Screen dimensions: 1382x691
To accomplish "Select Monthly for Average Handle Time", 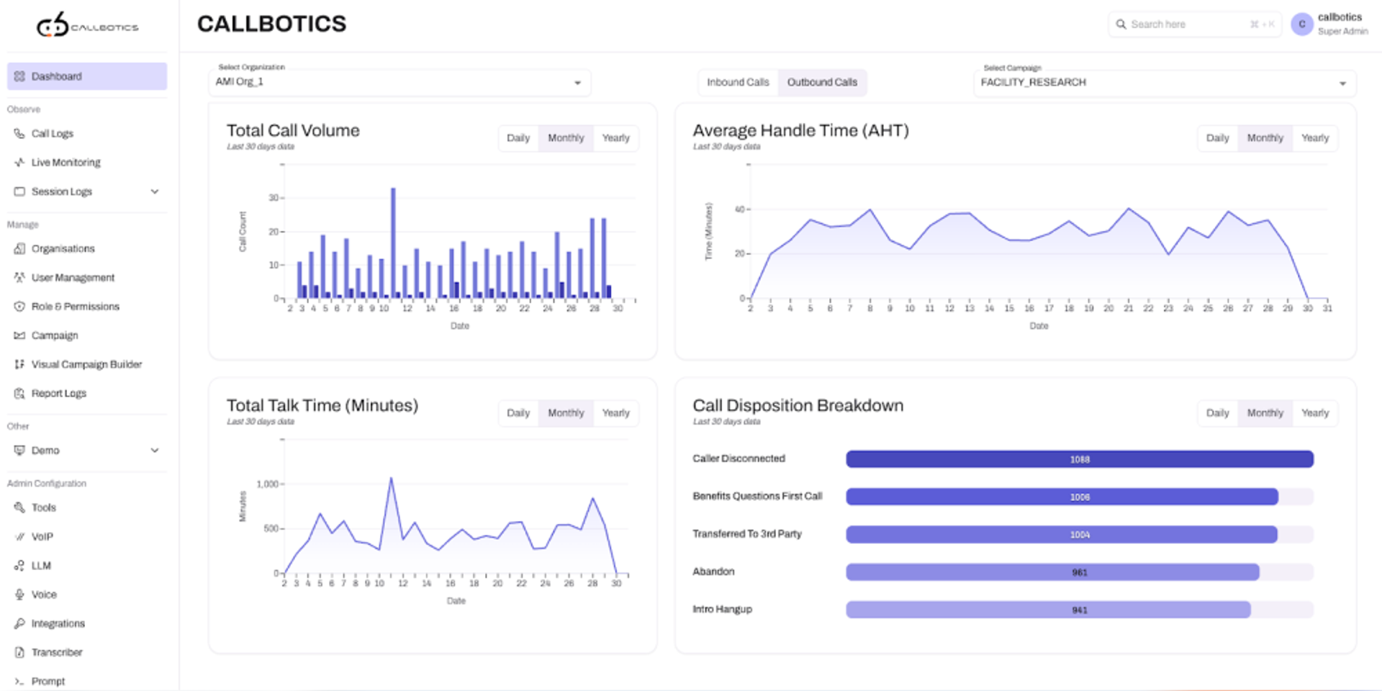I will click(x=1265, y=138).
